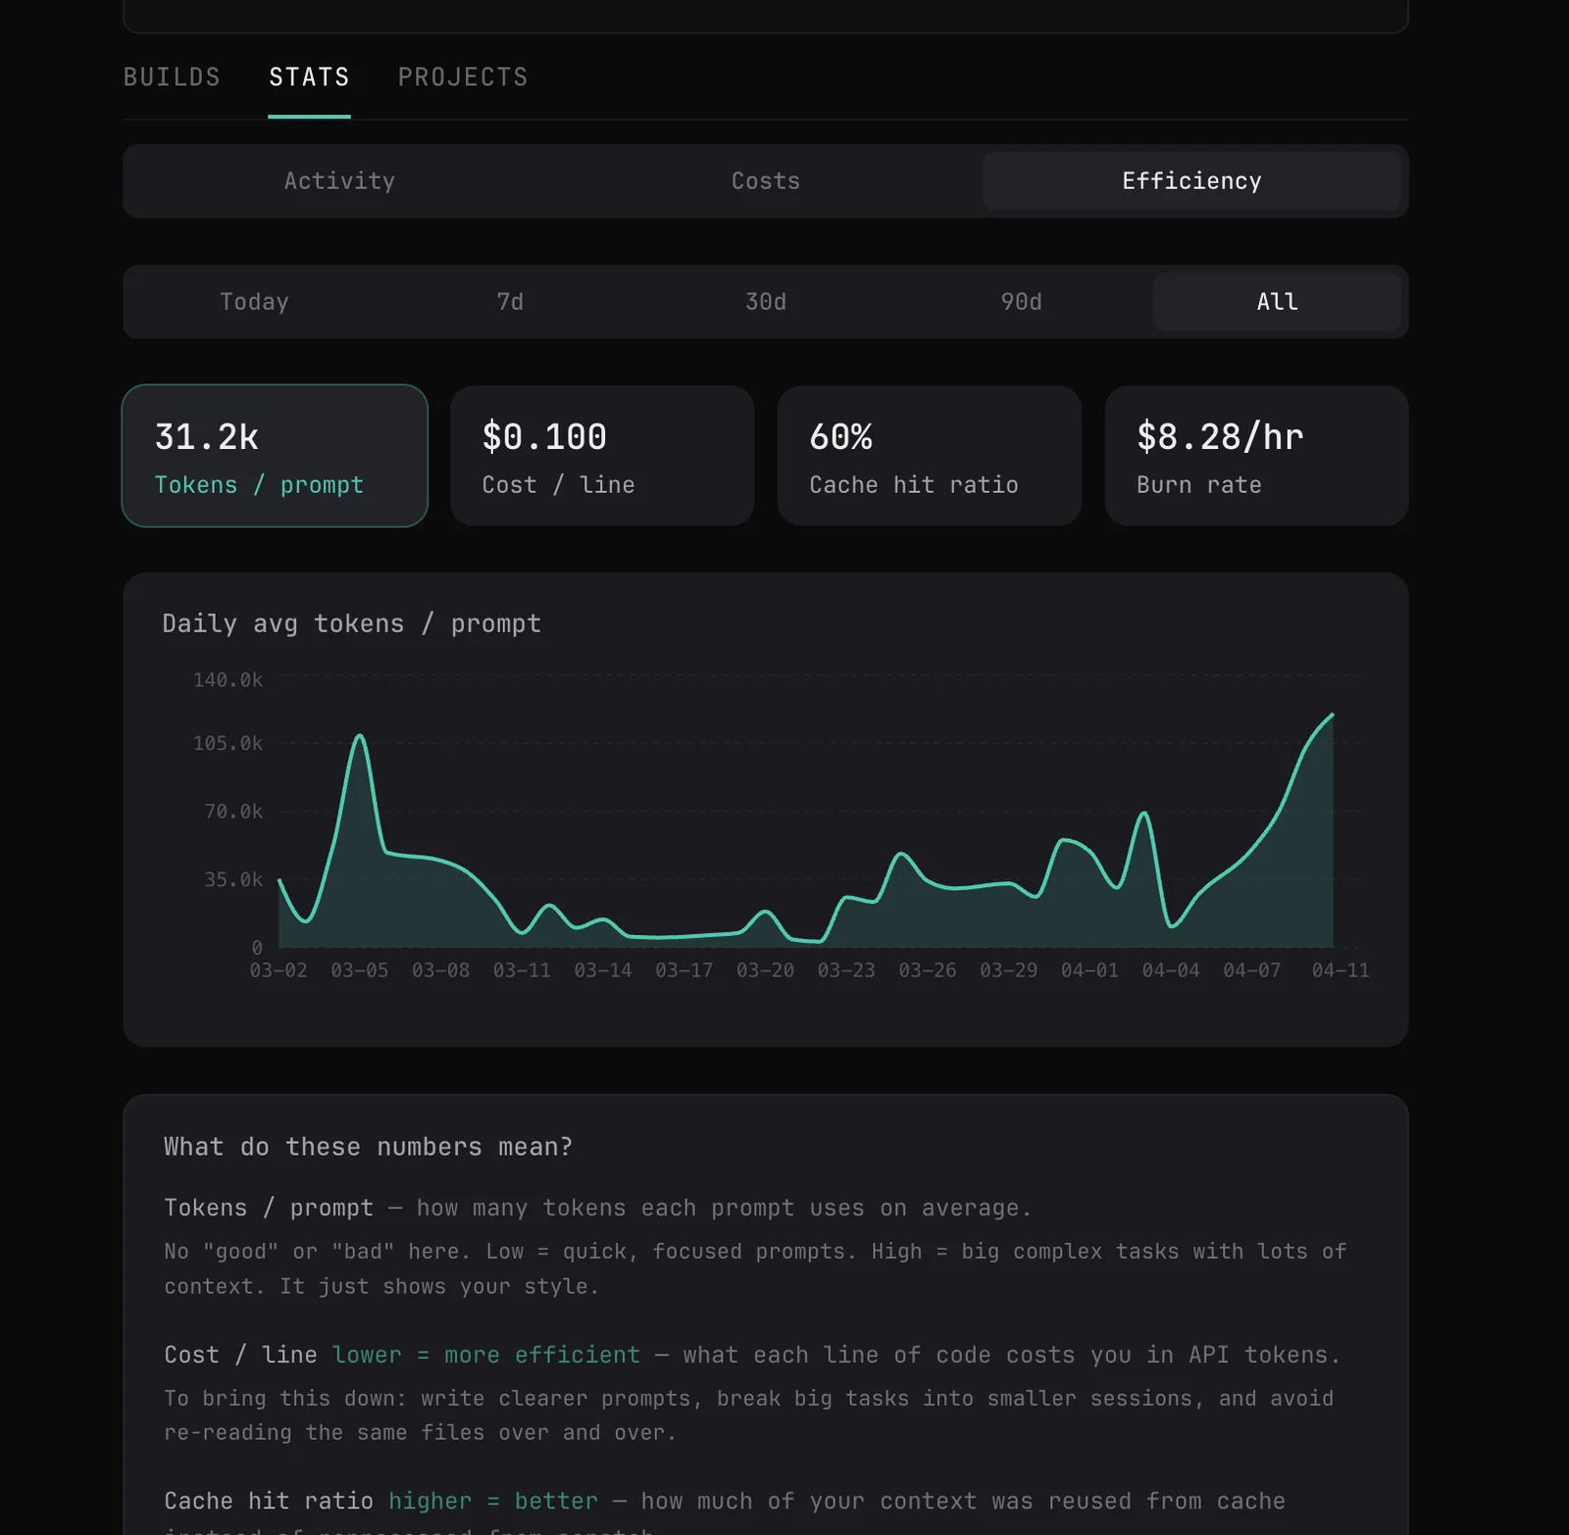Image resolution: width=1569 pixels, height=1535 pixels.
Task: Filter stats to 7d range
Action: [510, 302]
